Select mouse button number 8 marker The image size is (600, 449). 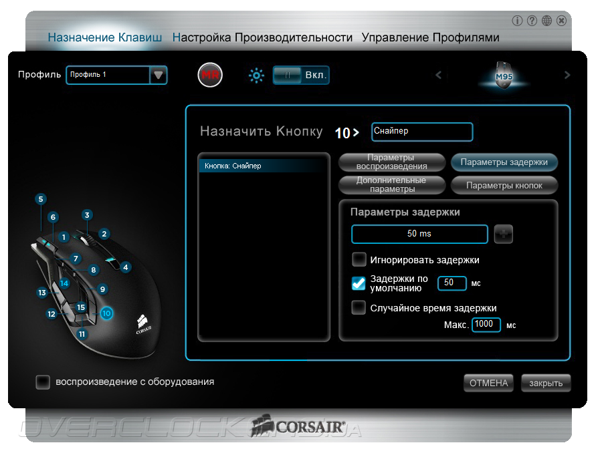(94, 270)
